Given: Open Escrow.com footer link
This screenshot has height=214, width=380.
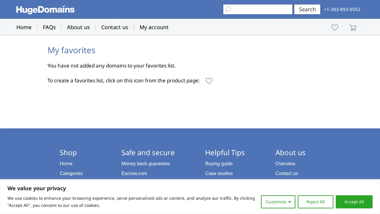Looking at the screenshot, I should click(134, 173).
